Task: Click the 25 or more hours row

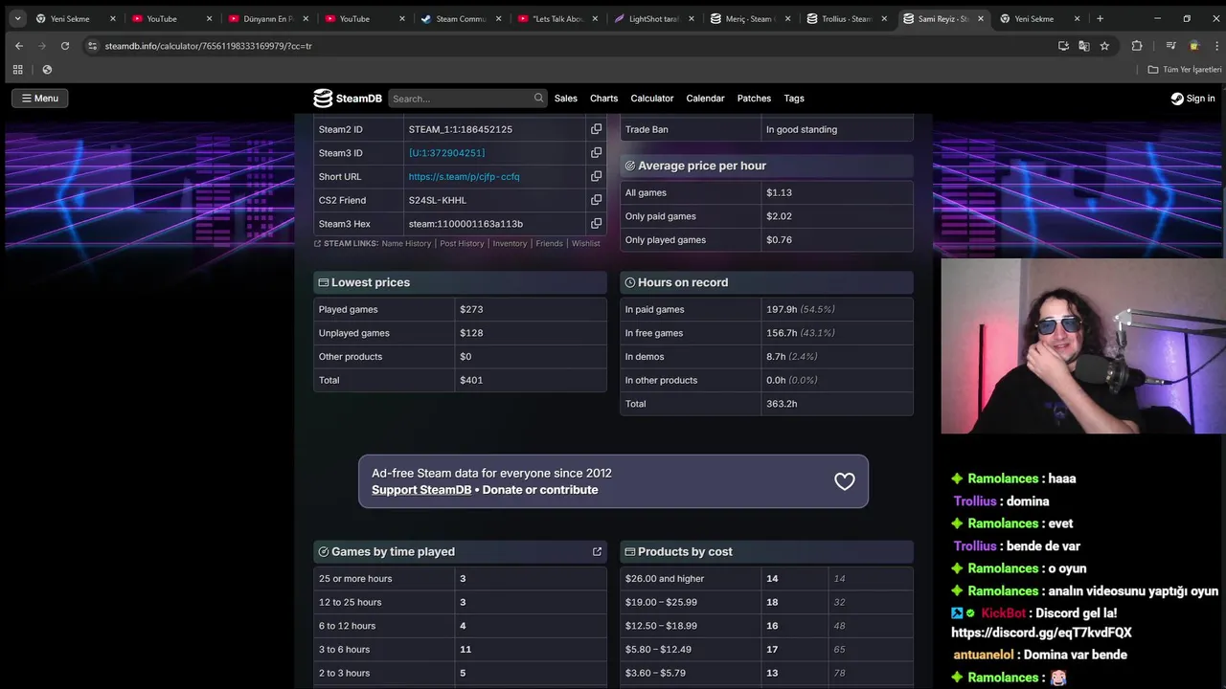Action: click(x=460, y=578)
